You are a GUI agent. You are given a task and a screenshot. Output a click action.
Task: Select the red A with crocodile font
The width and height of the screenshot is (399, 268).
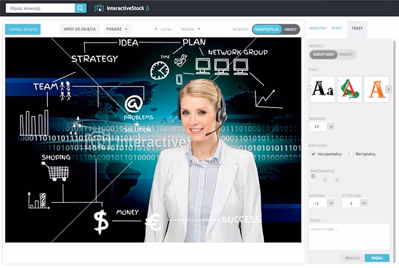pyautogui.click(x=349, y=89)
